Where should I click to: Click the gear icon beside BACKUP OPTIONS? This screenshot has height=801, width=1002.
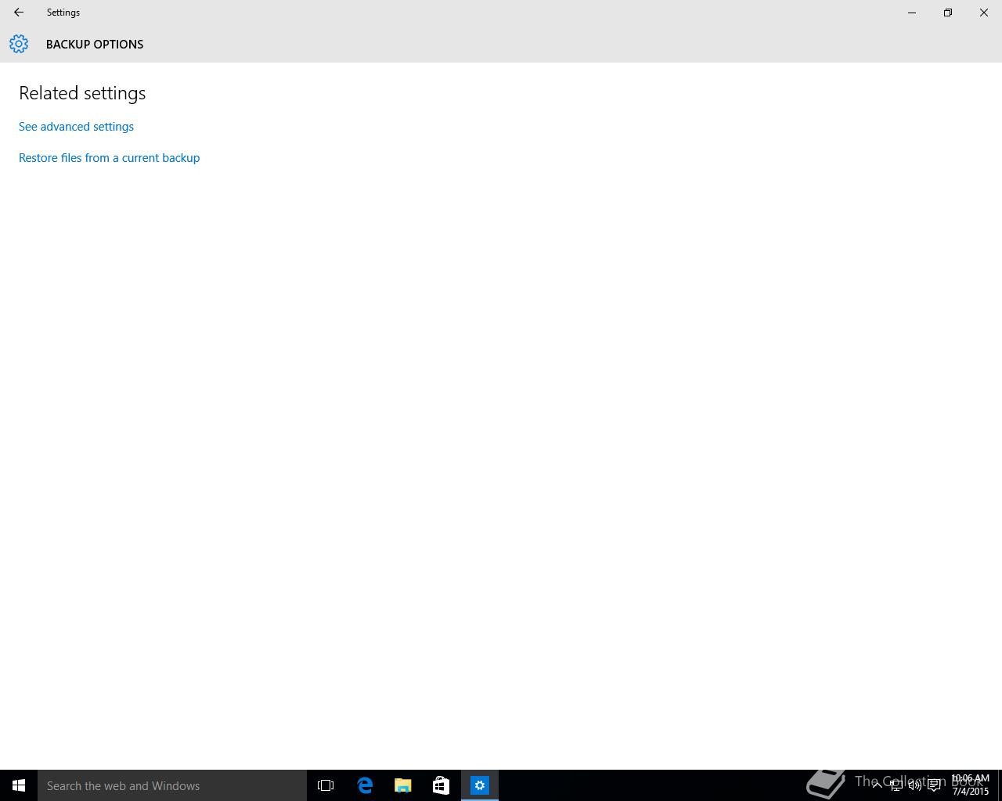click(x=19, y=44)
